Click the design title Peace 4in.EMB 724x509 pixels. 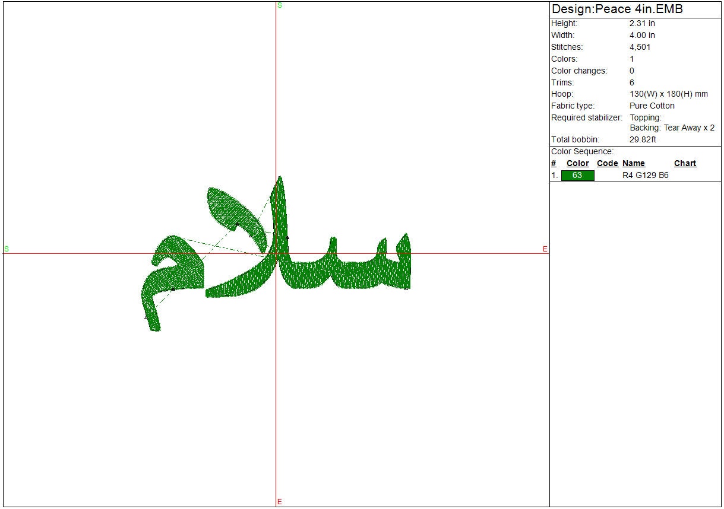click(617, 9)
